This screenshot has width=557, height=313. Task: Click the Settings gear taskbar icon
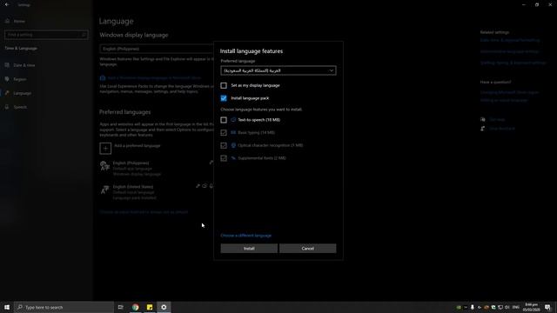click(164, 307)
